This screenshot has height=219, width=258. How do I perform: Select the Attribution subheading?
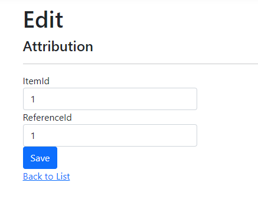58,47
